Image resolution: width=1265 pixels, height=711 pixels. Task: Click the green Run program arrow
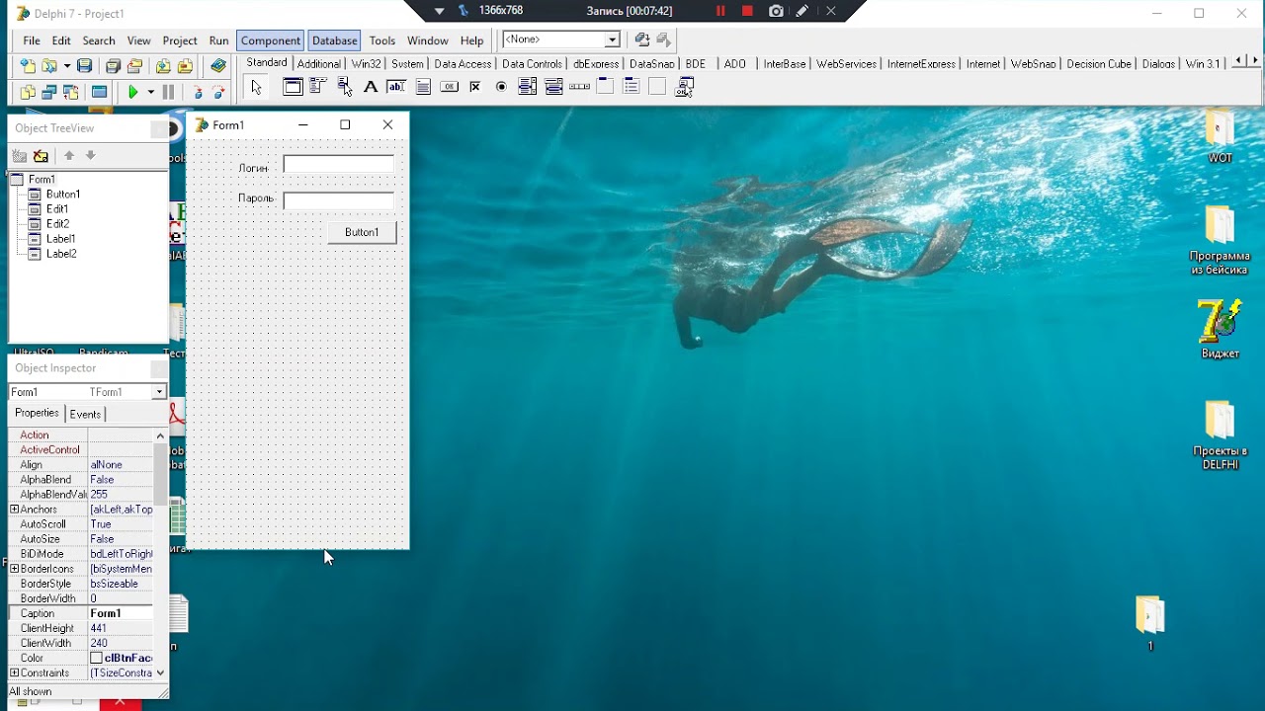(x=133, y=92)
